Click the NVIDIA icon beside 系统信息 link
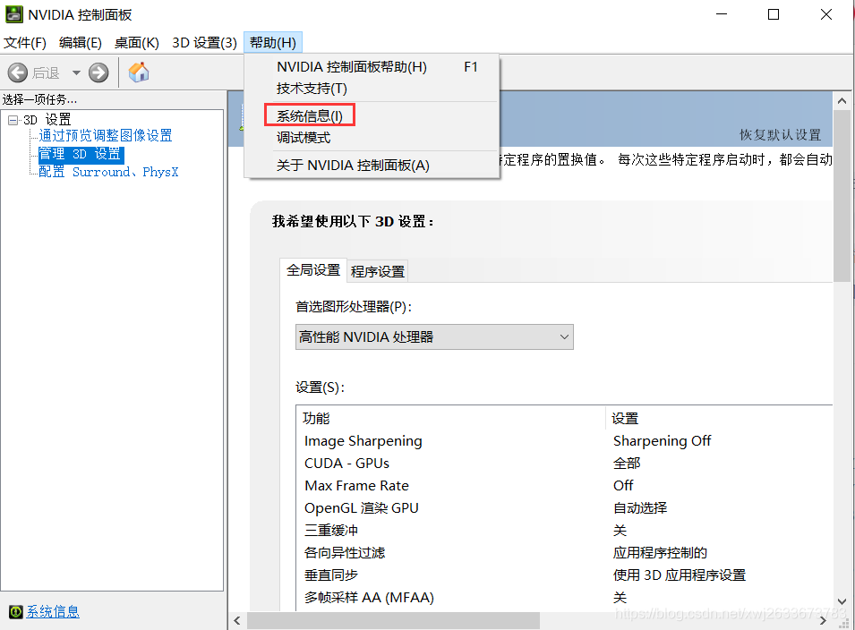The height and width of the screenshot is (630, 855). pos(16,612)
